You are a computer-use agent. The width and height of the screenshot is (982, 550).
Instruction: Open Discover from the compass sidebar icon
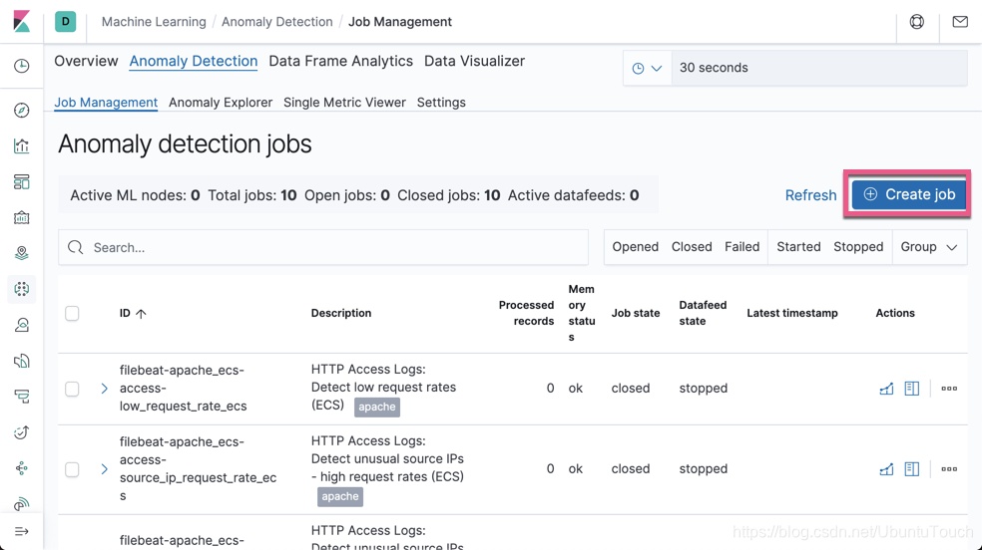tap(22, 110)
